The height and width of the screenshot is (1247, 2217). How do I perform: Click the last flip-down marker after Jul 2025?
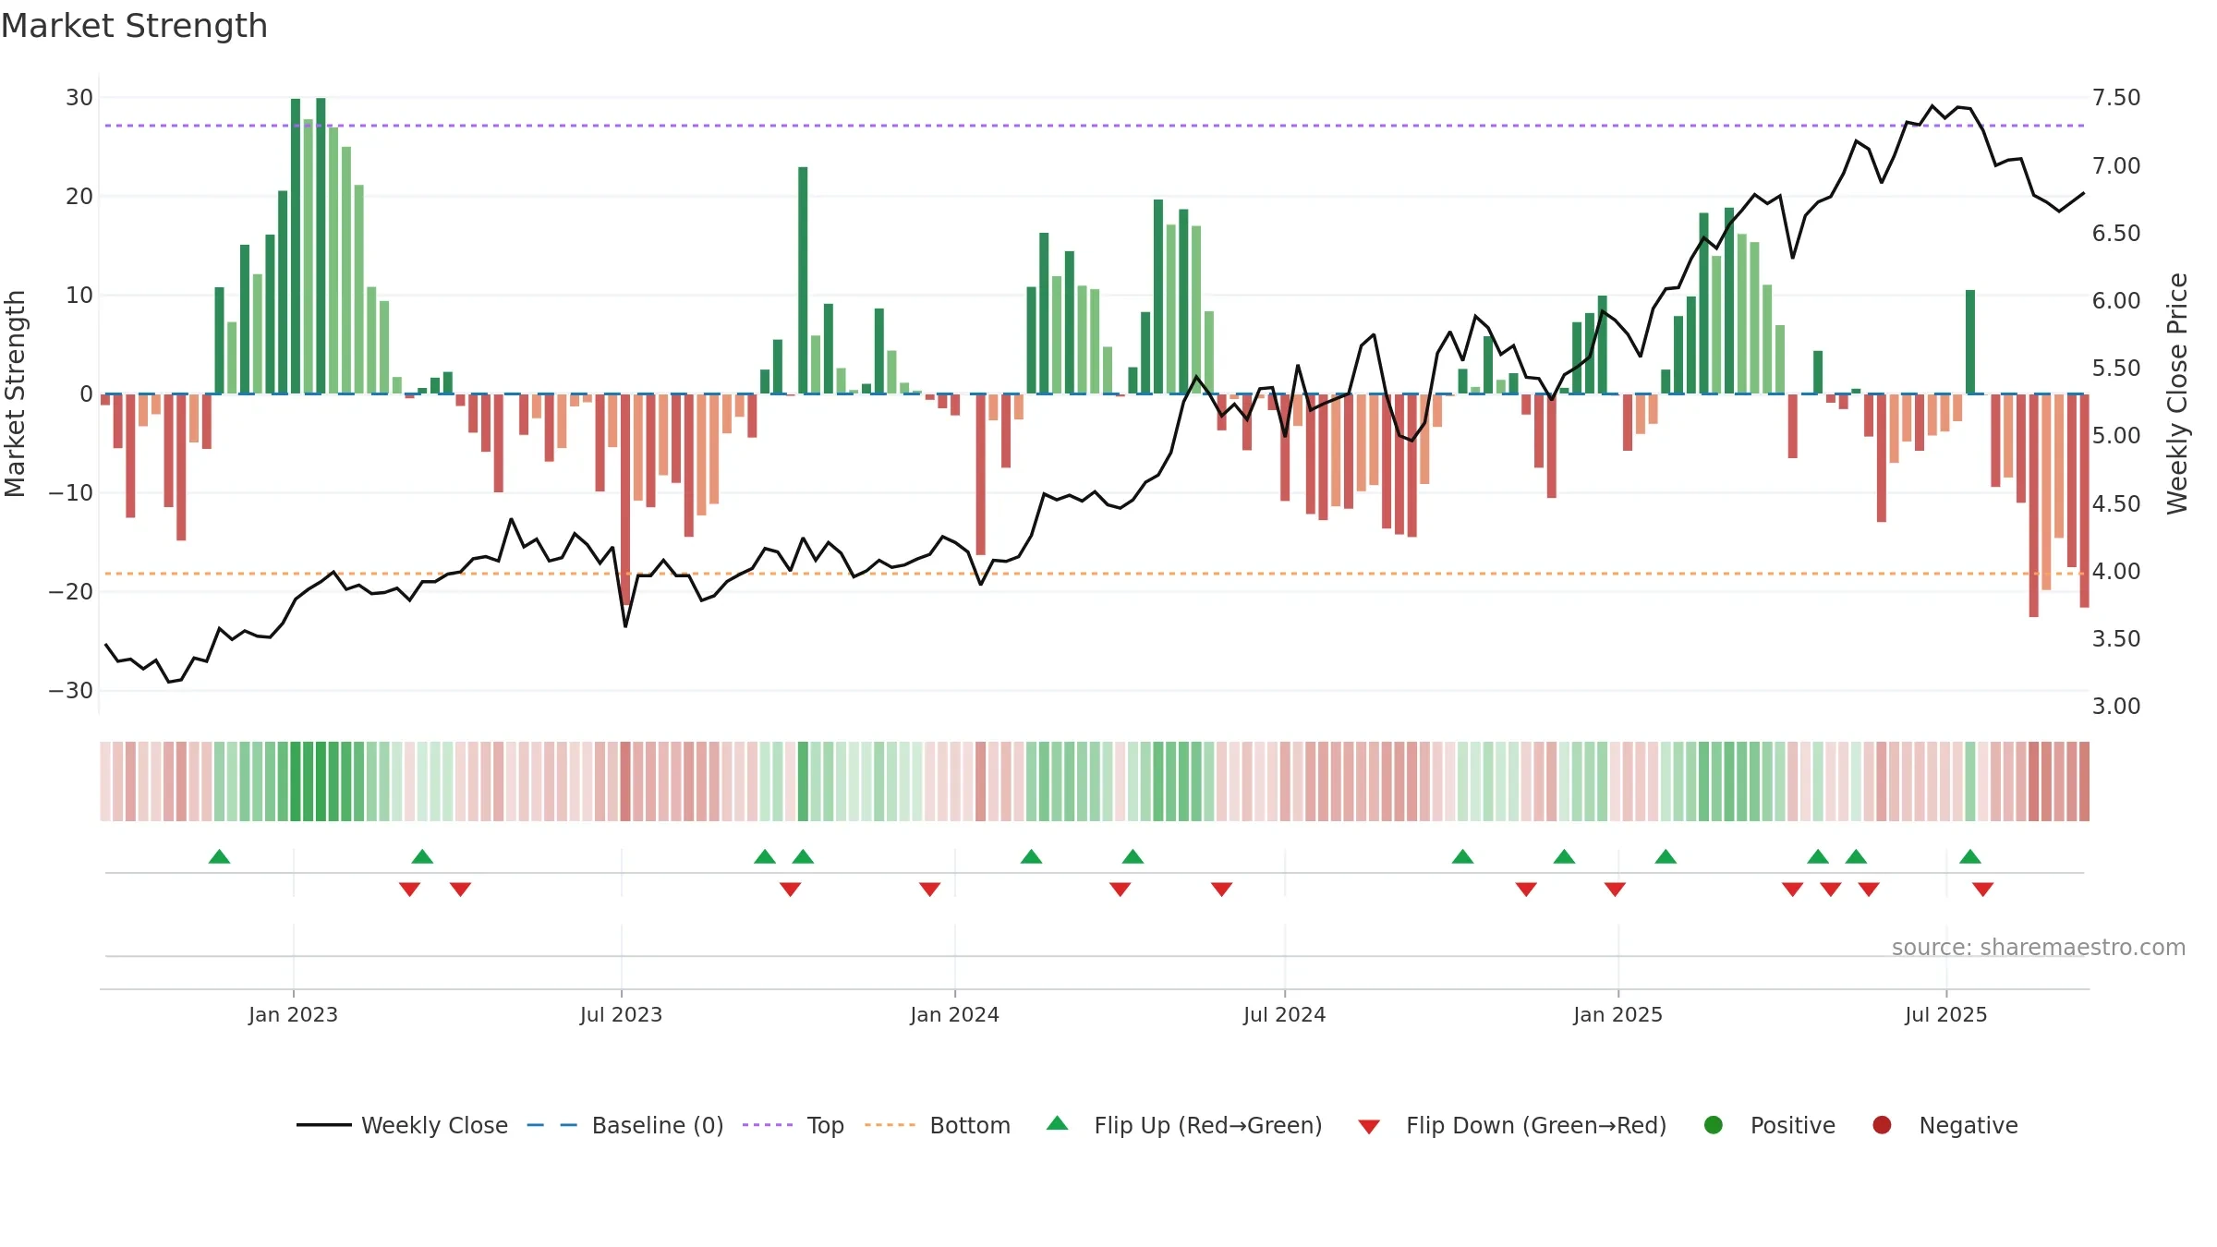click(1983, 889)
